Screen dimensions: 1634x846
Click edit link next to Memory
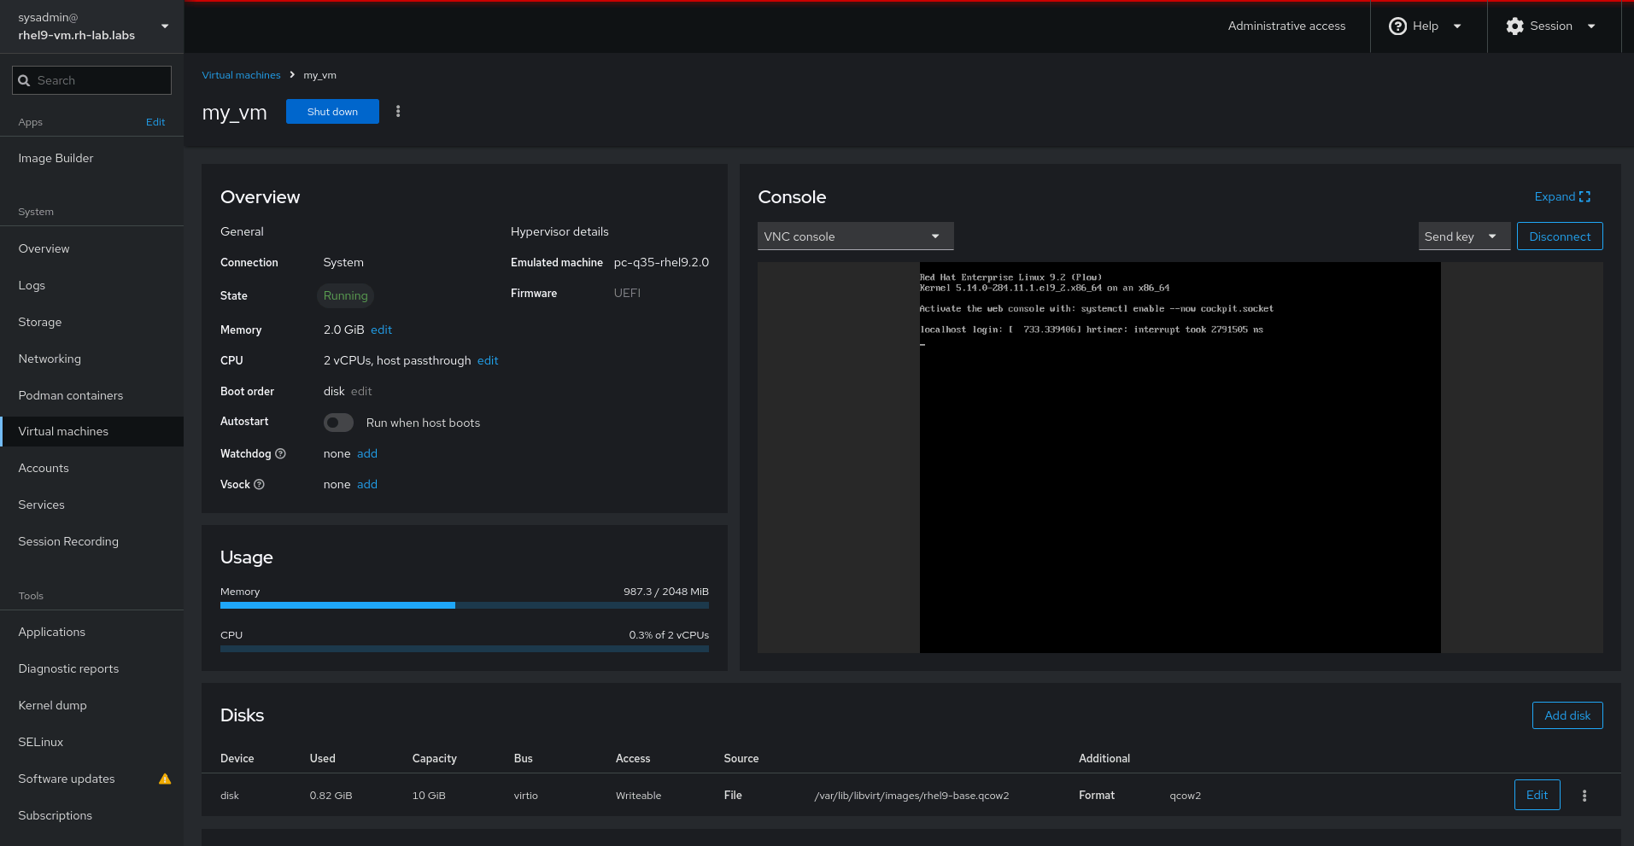[x=381, y=330]
